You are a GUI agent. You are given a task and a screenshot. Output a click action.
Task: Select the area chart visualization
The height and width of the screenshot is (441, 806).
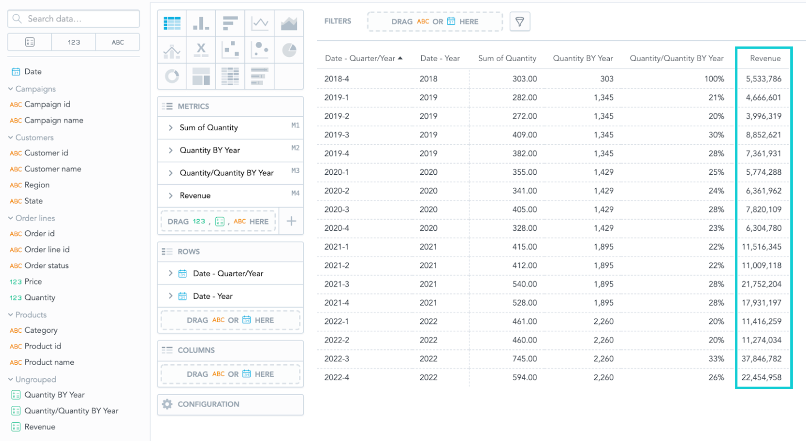coord(289,22)
